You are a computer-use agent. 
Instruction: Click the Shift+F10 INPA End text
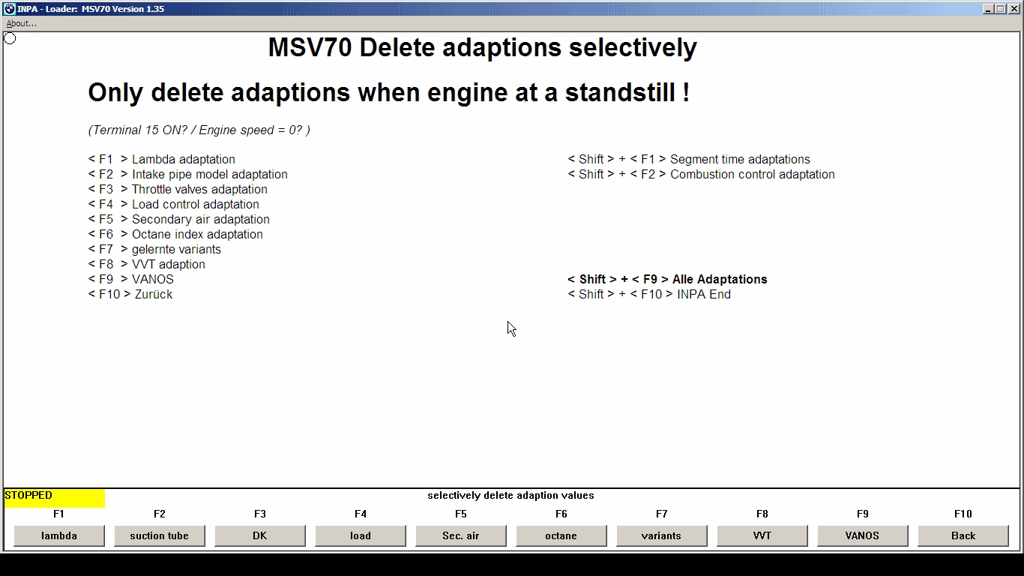coord(649,294)
